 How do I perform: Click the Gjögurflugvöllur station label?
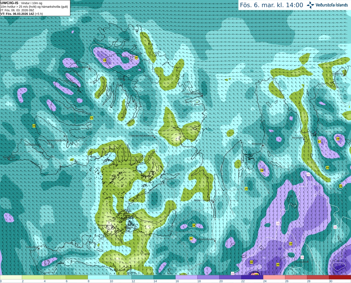click(x=193, y=94)
